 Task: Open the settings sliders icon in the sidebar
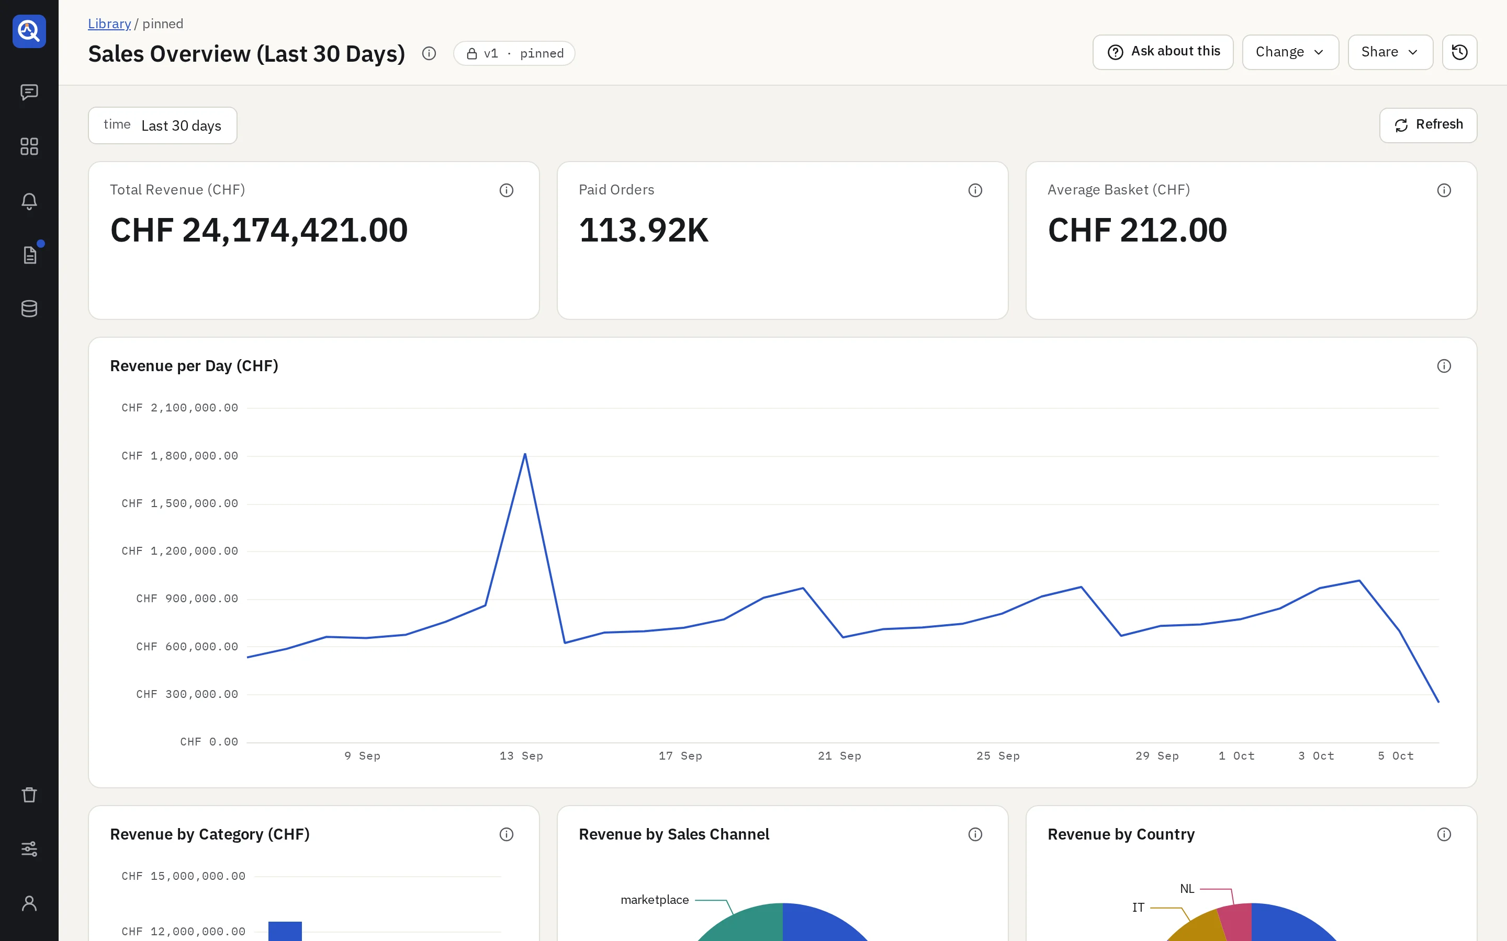(29, 849)
